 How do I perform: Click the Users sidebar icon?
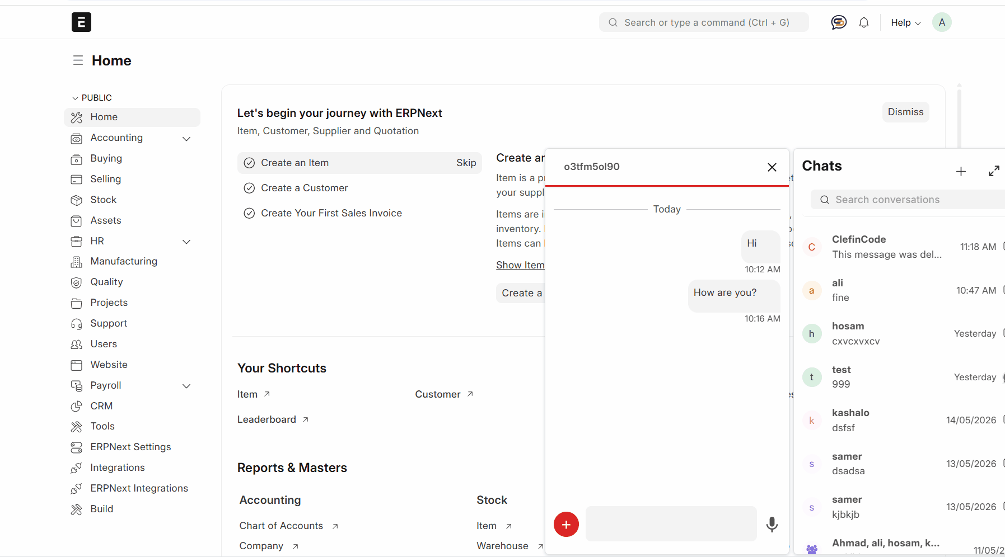pyautogui.click(x=77, y=344)
